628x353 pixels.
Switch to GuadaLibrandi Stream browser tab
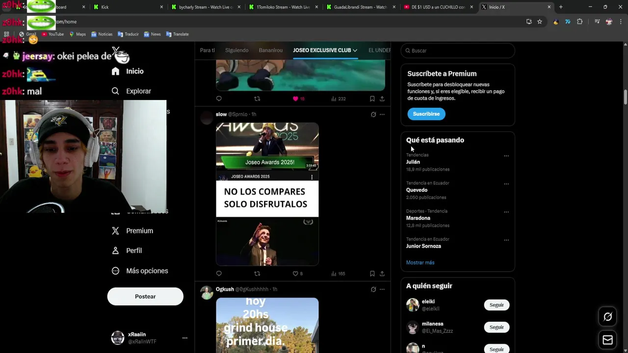click(x=361, y=7)
